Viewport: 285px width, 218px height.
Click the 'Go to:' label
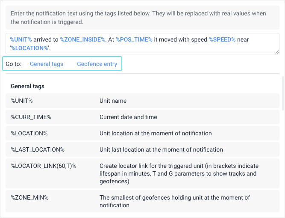pos(13,64)
